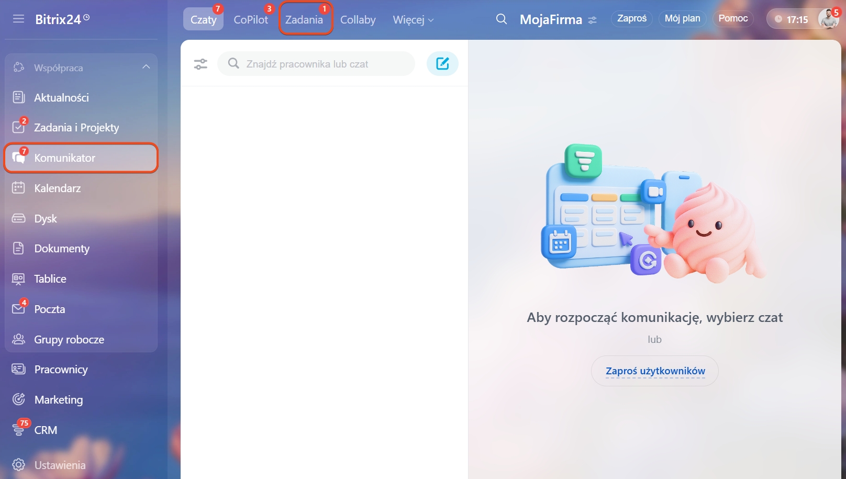Collapse the Współpraca section
846x479 pixels.
[x=146, y=67]
